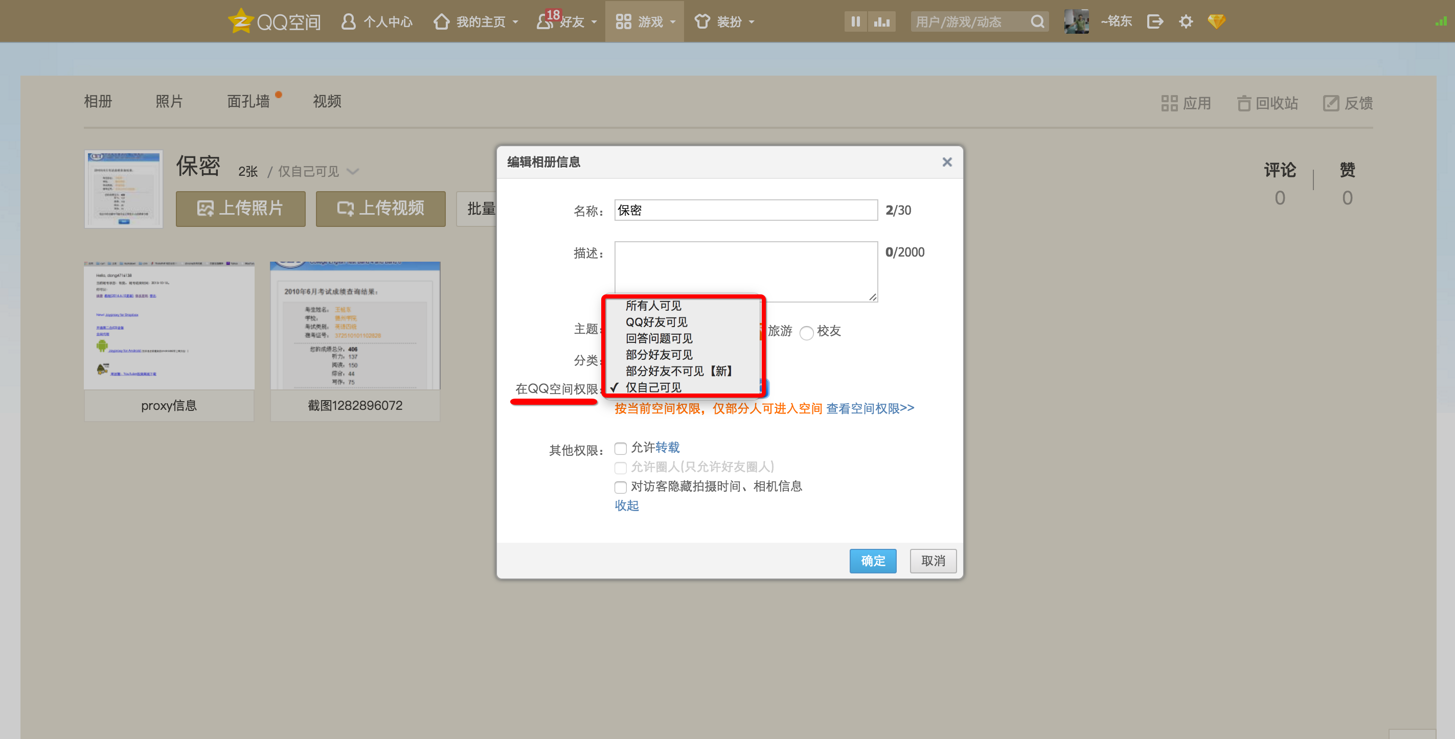Select the 校友 radio button
The image size is (1455, 739).
pyautogui.click(x=806, y=333)
